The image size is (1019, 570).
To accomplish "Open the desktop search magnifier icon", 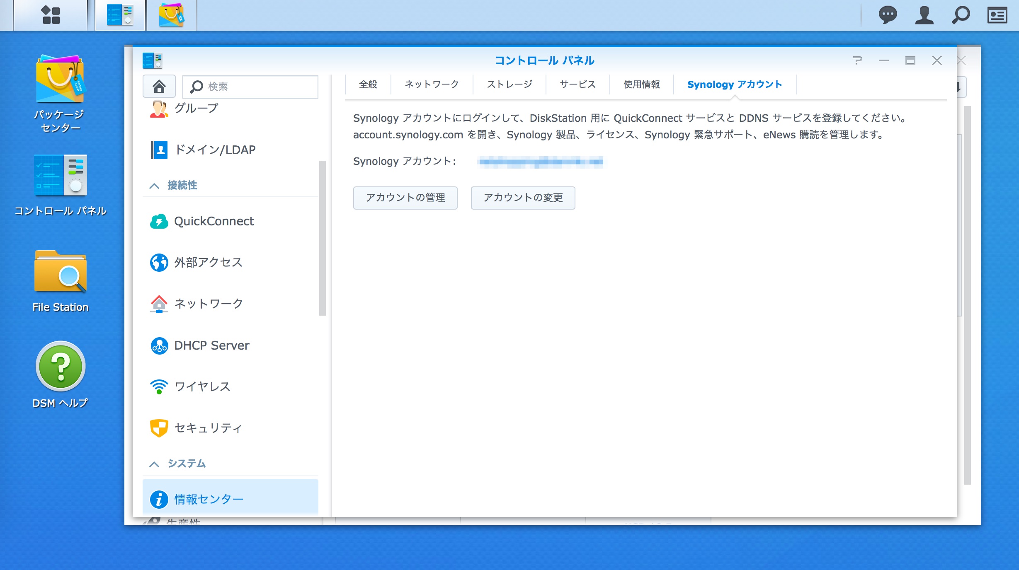I will click(961, 15).
